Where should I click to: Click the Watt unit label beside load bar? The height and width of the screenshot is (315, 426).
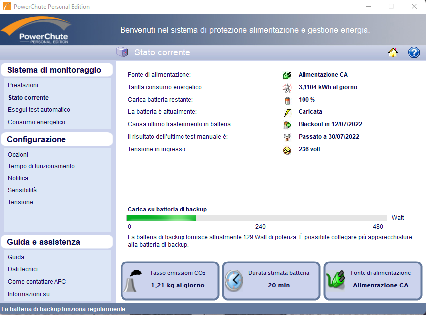click(x=398, y=218)
